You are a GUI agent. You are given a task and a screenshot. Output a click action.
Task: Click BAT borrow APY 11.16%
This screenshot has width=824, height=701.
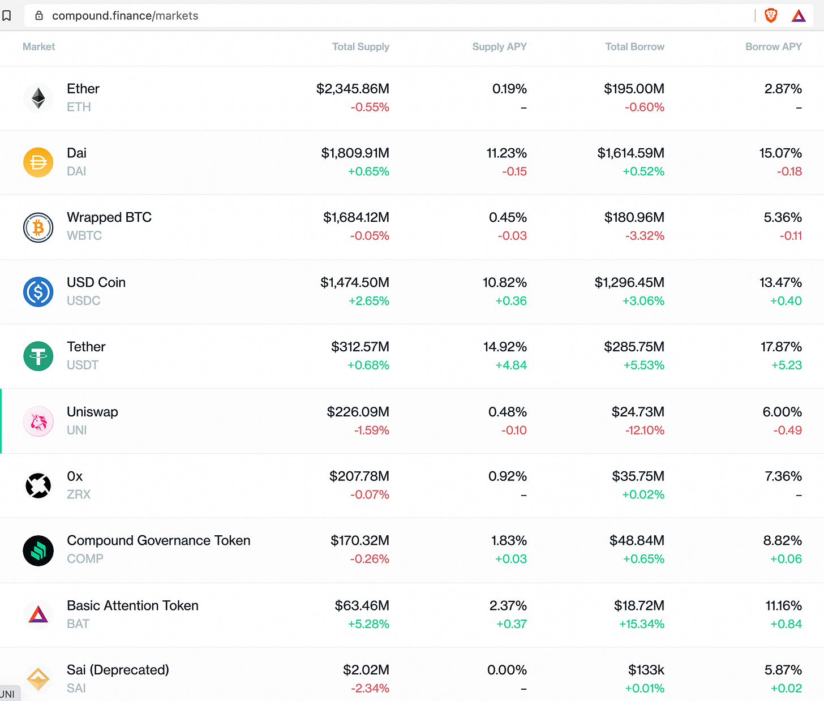[783, 606]
